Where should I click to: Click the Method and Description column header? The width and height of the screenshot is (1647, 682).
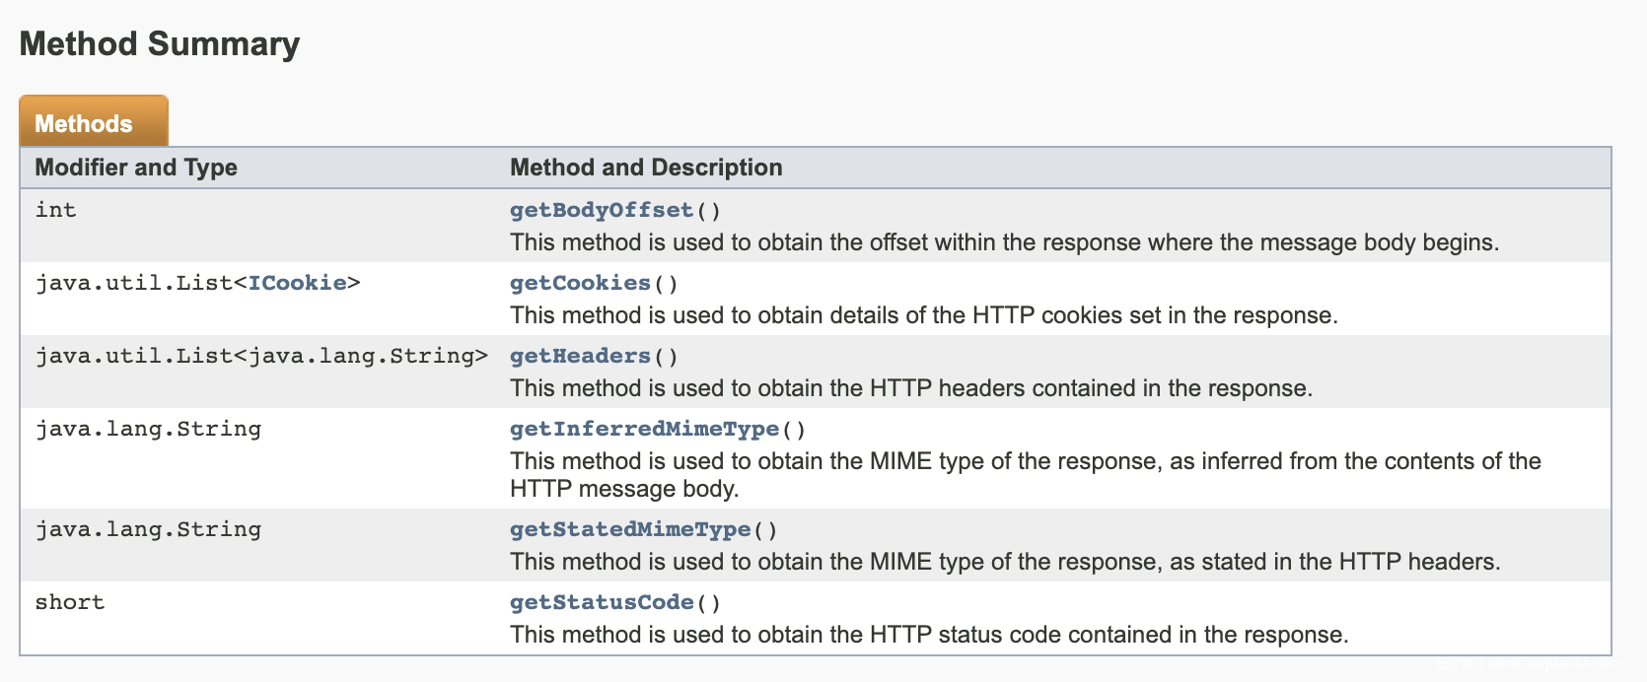(646, 168)
